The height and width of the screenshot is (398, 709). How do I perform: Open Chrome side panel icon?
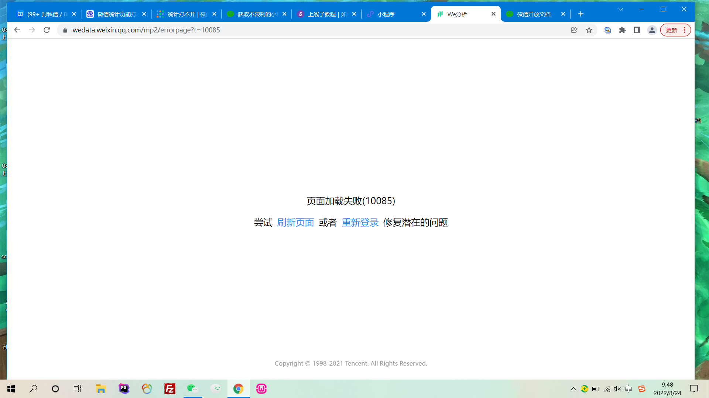(x=637, y=30)
